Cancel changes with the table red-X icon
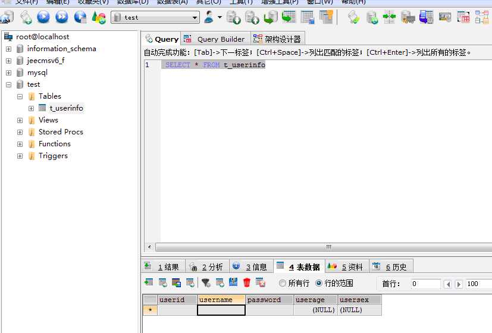 click(261, 282)
